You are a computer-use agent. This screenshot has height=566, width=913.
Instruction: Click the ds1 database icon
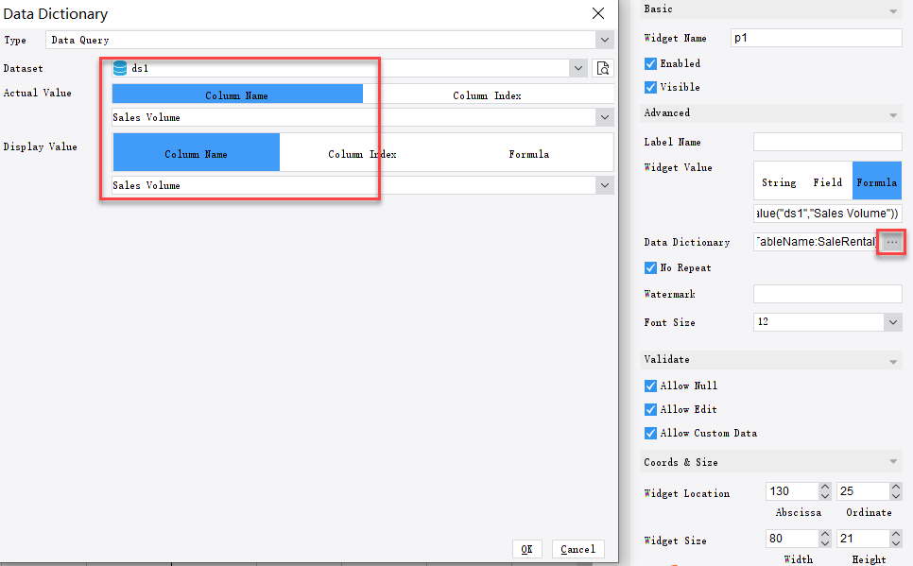[x=120, y=68]
